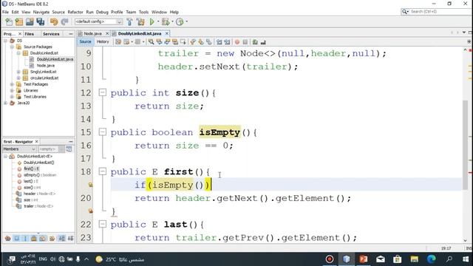The image size is (473, 266).
Task: Select isEmpty() : boolean in Navigator
Action: [x=39, y=175]
